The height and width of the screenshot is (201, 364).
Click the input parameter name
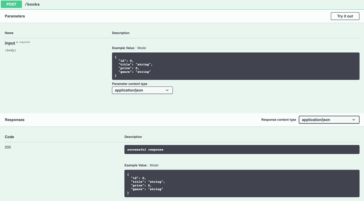point(10,43)
